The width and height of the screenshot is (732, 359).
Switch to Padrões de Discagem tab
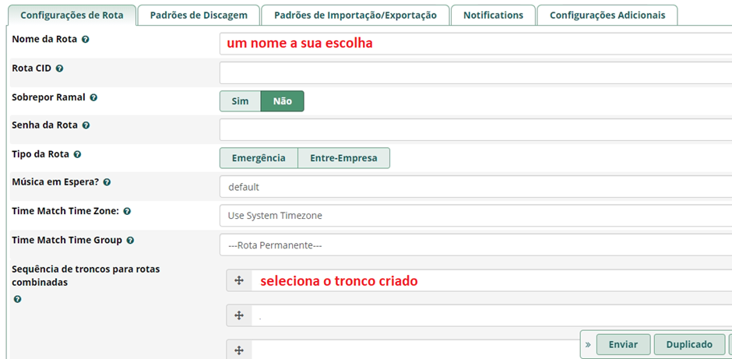click(199, 15)
